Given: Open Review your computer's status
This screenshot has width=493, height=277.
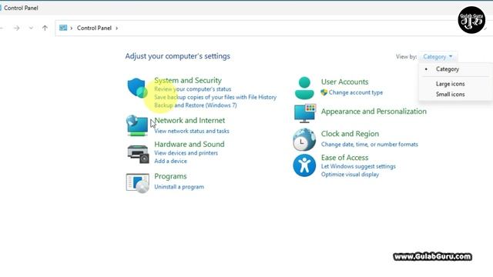Looking at the screenshot, I should [193, 89].
